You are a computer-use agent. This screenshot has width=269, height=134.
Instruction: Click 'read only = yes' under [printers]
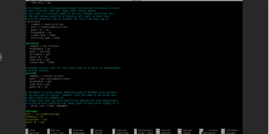40,60
